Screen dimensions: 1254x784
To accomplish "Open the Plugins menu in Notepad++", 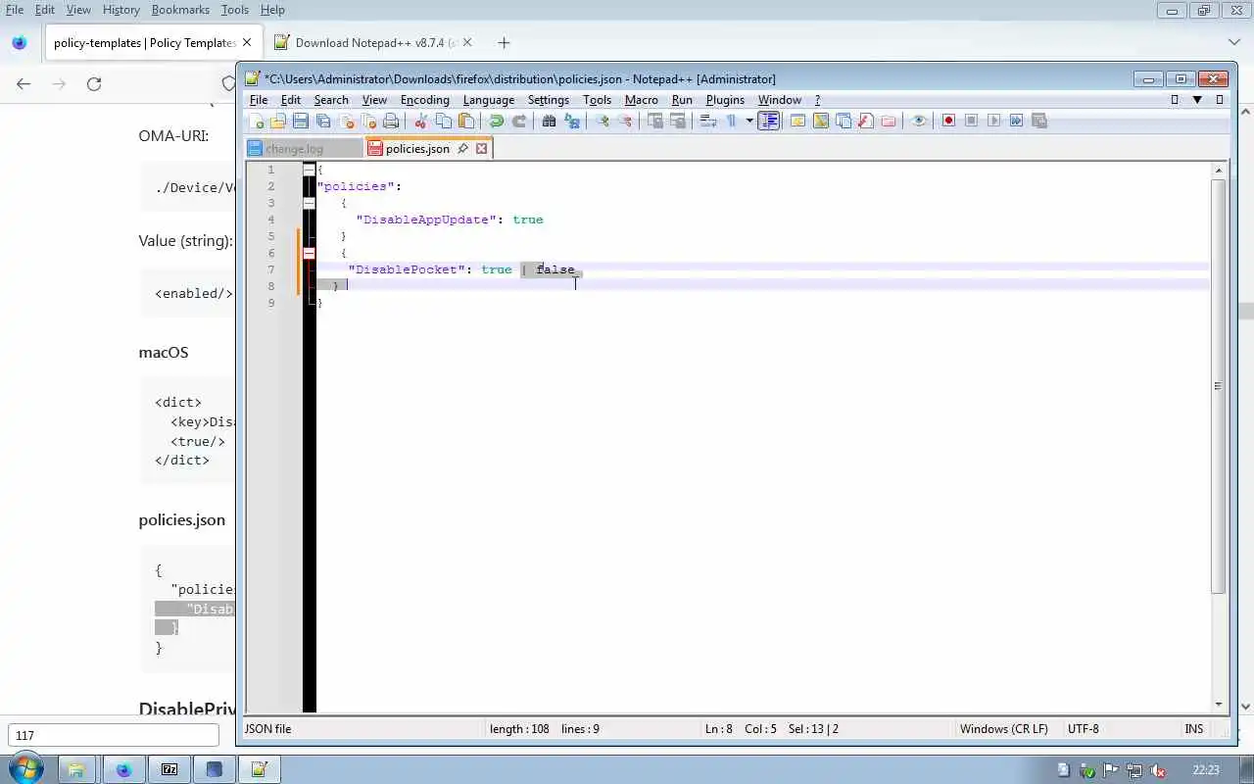I will coord(725,100).
